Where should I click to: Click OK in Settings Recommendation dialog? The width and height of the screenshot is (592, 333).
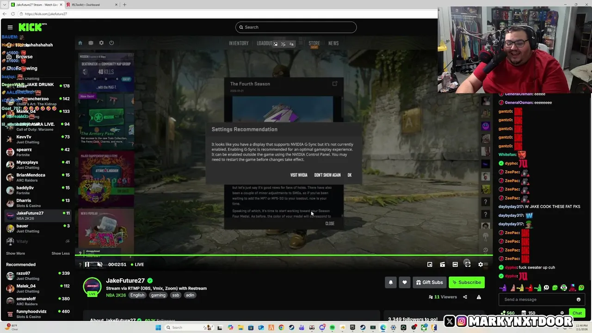click(350, 175)
